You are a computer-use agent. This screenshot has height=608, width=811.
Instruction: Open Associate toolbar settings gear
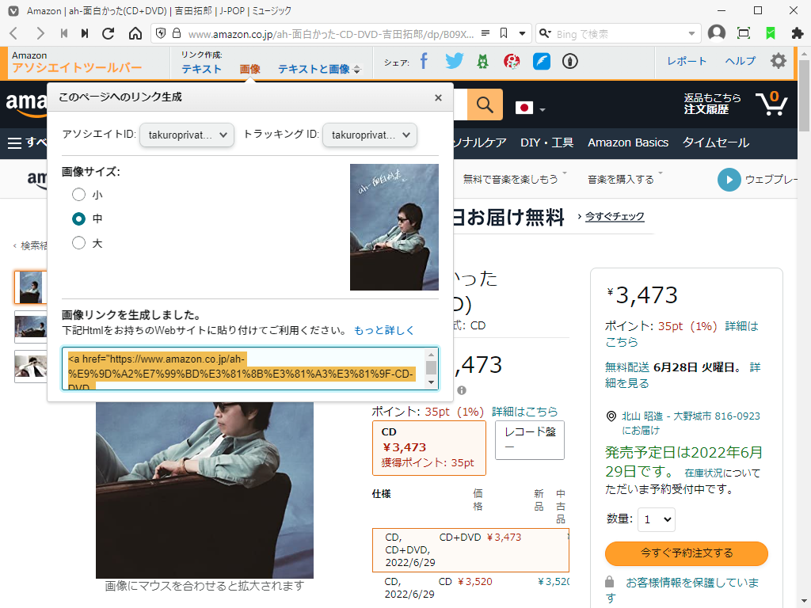coord(779,61)
